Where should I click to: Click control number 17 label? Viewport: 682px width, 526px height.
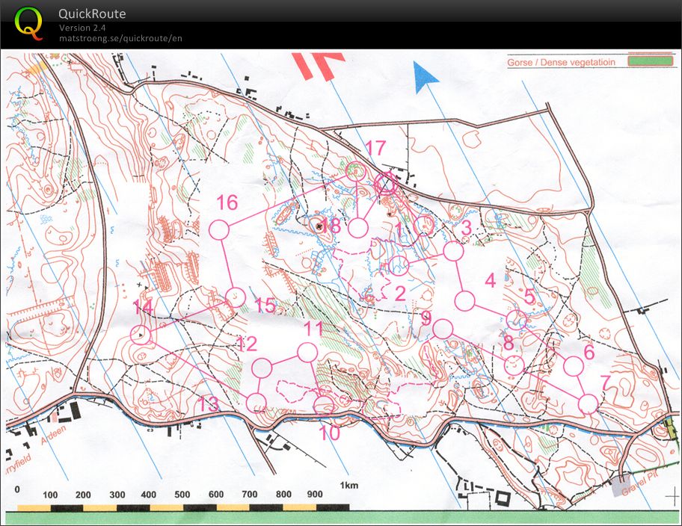pyautogui.click(x=375, y=148)
